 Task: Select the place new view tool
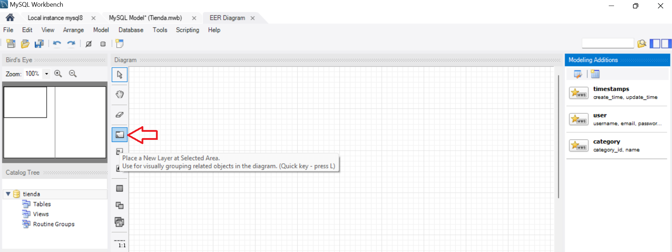pyautogui.click(x=119, y=205)
